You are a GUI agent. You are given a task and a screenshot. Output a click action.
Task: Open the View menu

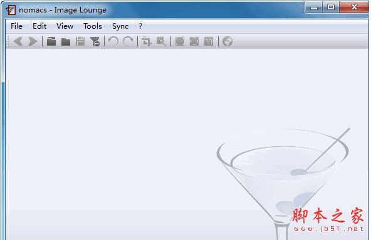pyautogui.click(x=65, y=26)
